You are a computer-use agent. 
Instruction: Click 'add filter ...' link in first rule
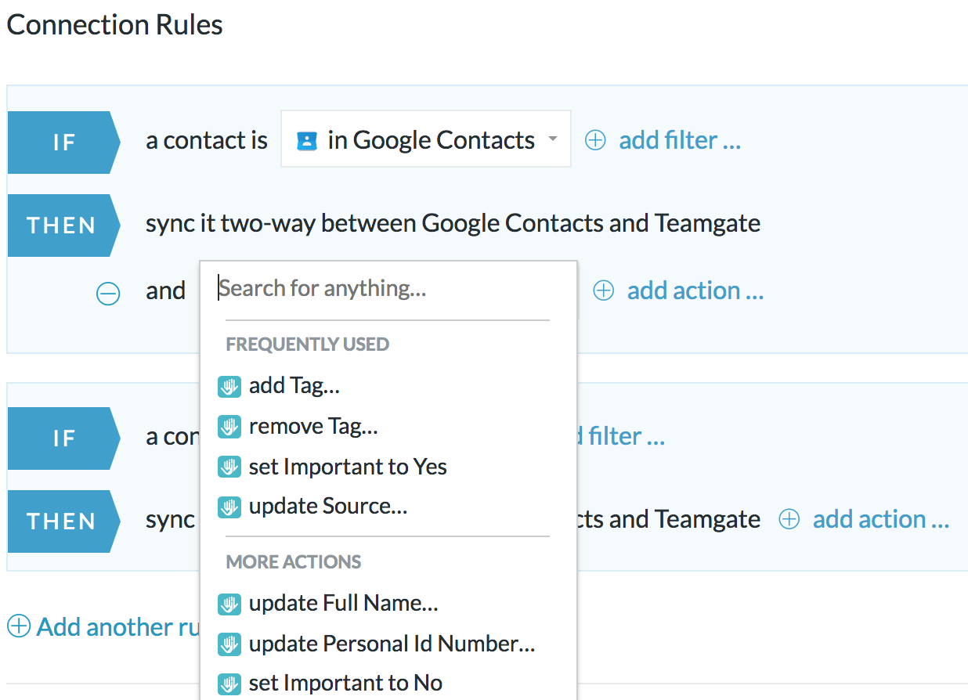[x=680, y=140]
